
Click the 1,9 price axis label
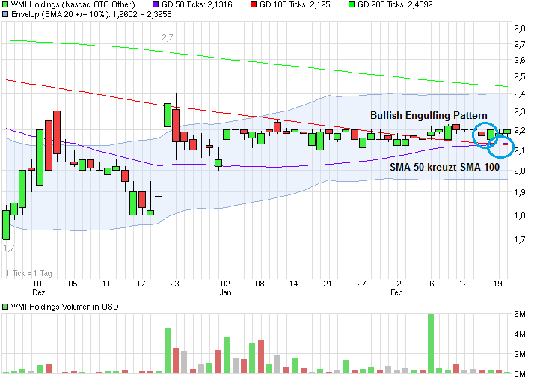tap(520, 192)
